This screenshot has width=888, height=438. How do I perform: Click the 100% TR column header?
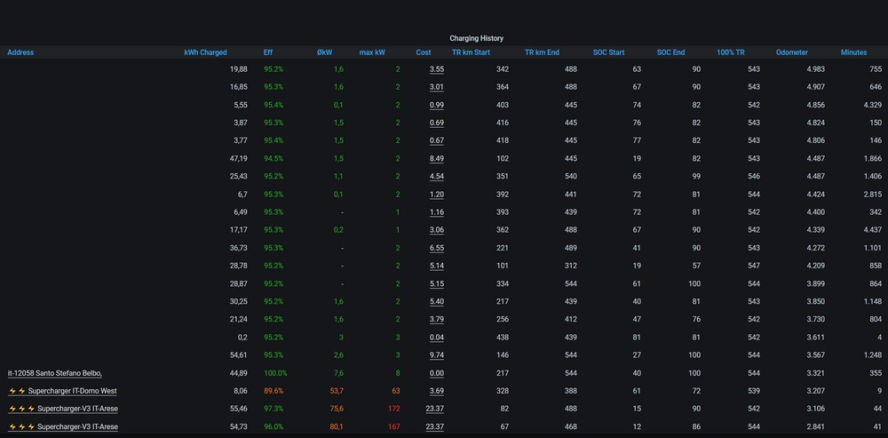click(x=732, y=52)
